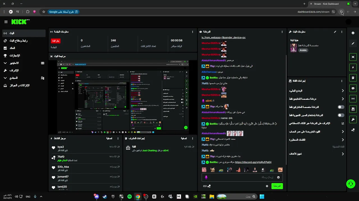
Task: Click the taskbar search box
Action: (x=236, y=197)
